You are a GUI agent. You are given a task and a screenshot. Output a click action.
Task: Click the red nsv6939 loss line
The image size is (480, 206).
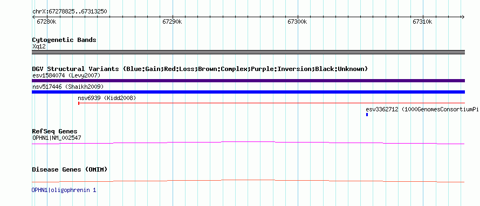point(271,103)
